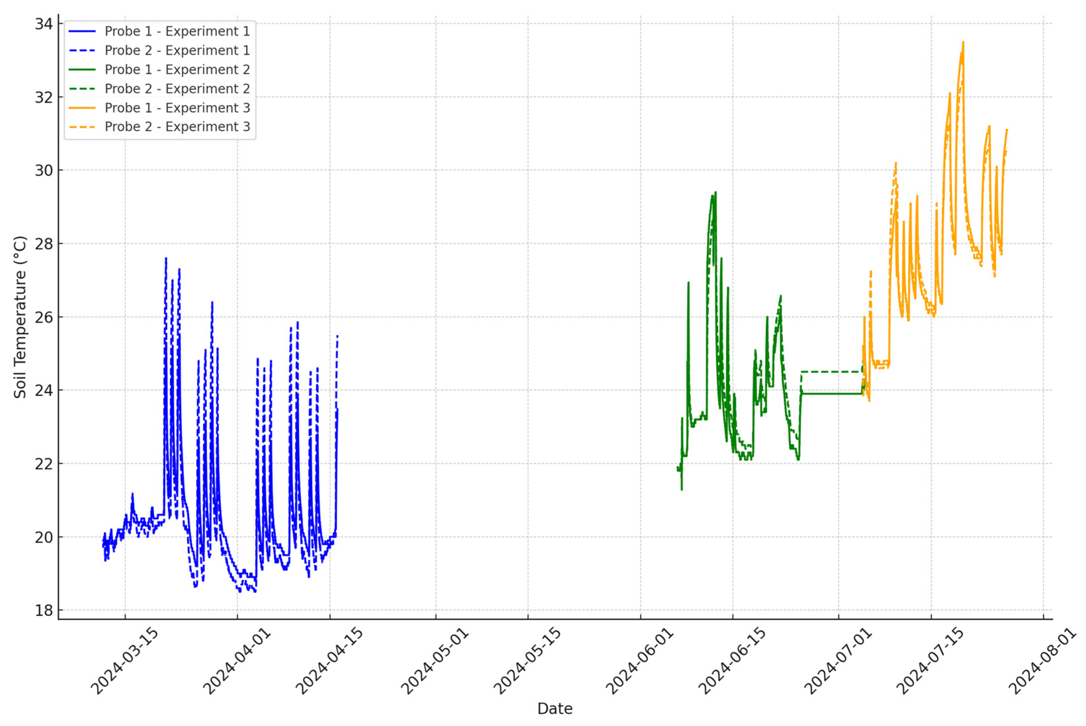1086x726 pixels.
Task: Click the 2024-07-15 x-axis tick label
Action: [x=930, y=661]
